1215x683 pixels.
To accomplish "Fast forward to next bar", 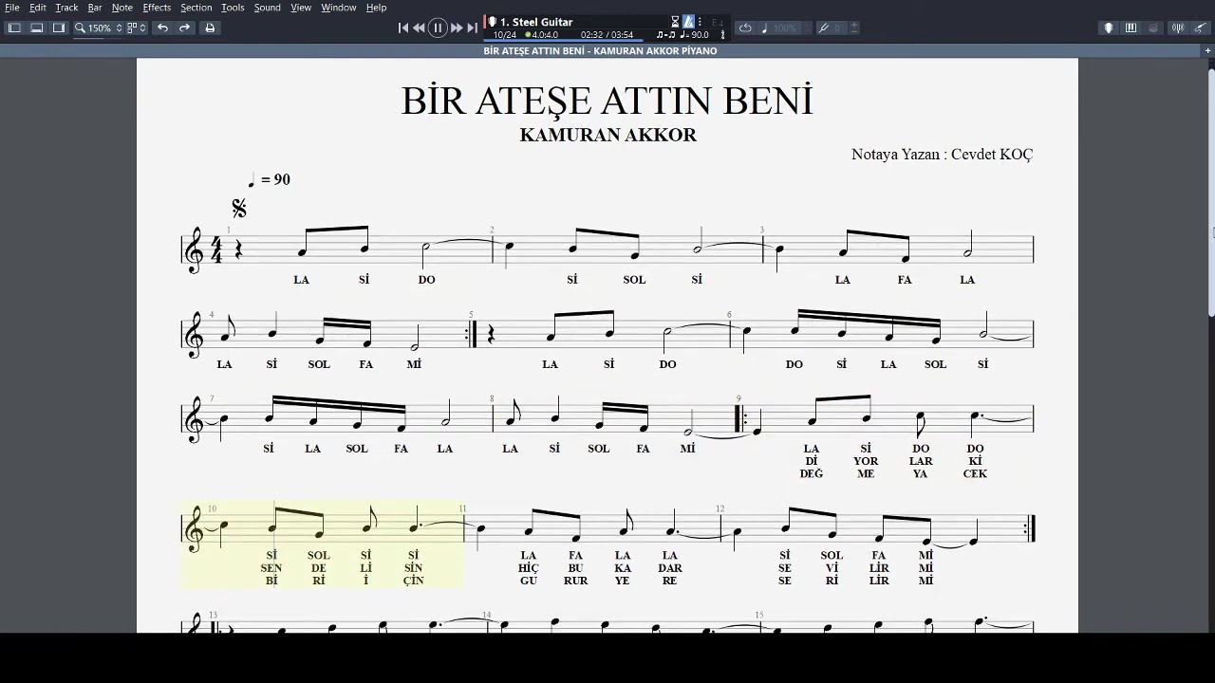I will click(x=457, y=28).
